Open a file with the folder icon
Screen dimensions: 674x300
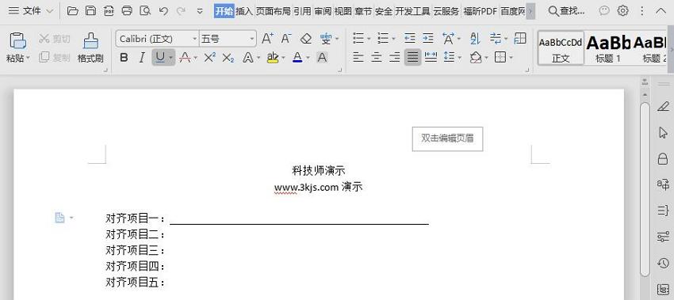pos(73,11)
